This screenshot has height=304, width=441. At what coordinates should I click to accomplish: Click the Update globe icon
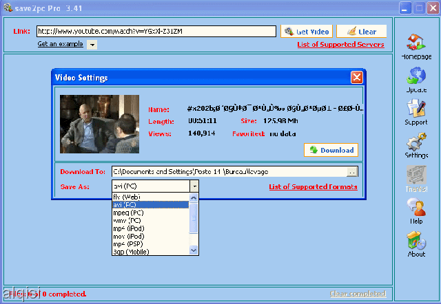click(x=416, y=75)
